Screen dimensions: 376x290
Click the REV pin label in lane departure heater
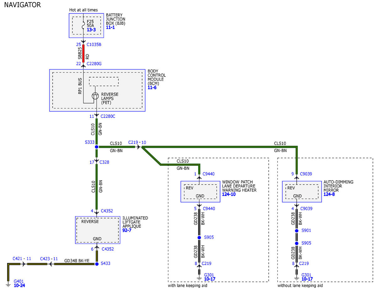coord(190,188)
